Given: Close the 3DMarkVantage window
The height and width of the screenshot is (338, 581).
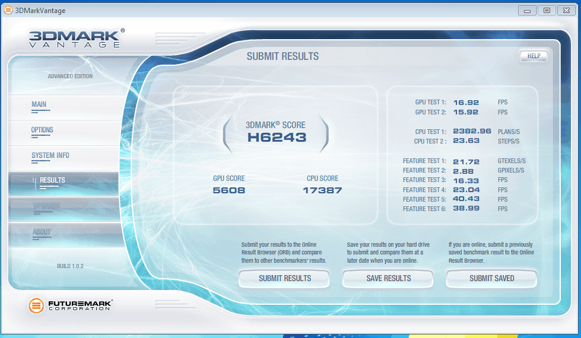Looking at the screenshot, I should tap(566, 11).
